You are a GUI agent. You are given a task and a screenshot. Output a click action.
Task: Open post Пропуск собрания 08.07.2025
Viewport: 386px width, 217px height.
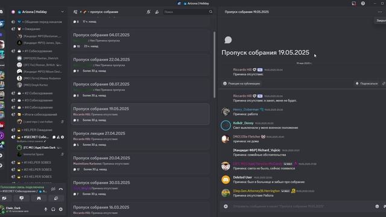tap(140, 90)
